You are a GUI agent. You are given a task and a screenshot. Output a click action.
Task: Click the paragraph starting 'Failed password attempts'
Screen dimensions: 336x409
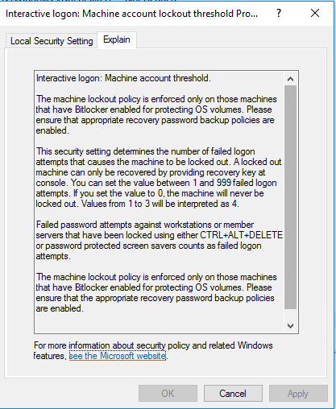point(159,240)
